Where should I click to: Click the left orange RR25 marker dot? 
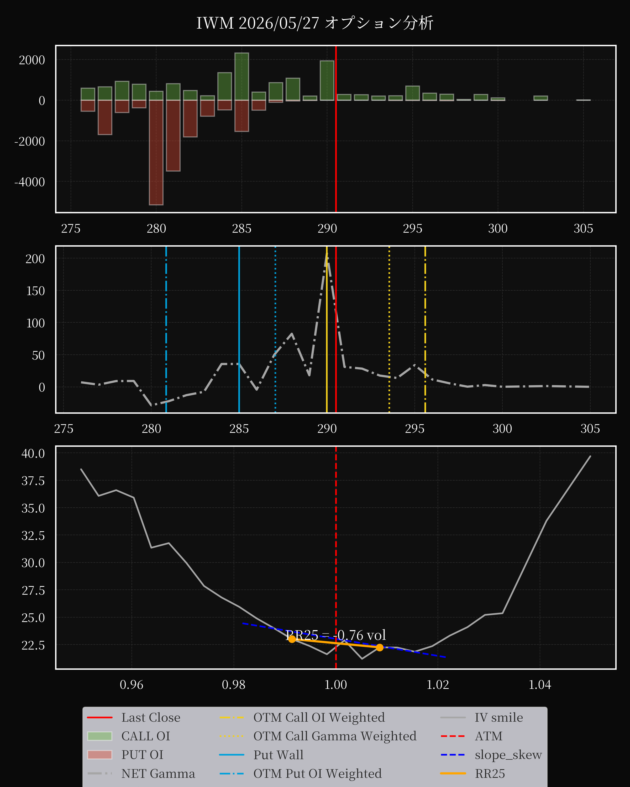(292, 639)
